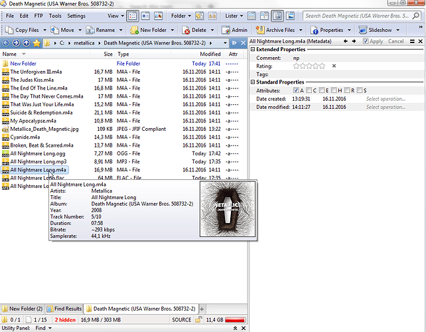Toggle the A attribute checkbox
This screenshot has height=332, width=426.
[296, 90]
